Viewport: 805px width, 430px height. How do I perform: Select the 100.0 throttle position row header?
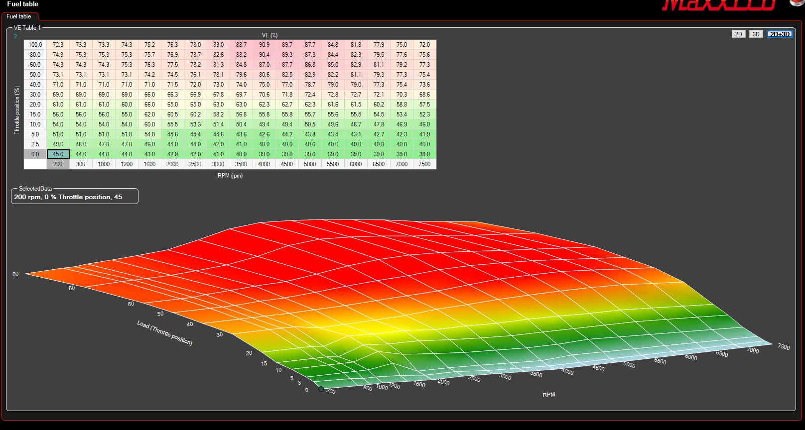click(x=35, y=45)
